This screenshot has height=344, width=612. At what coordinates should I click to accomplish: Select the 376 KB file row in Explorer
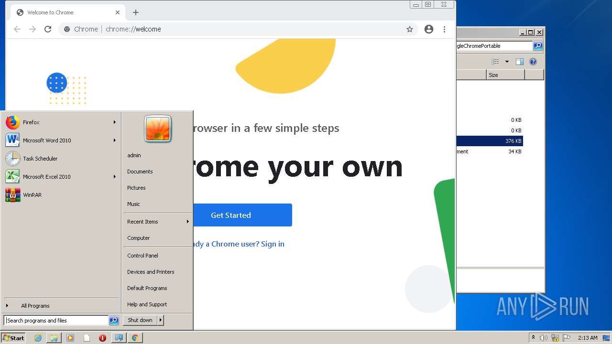pos(490,141)
